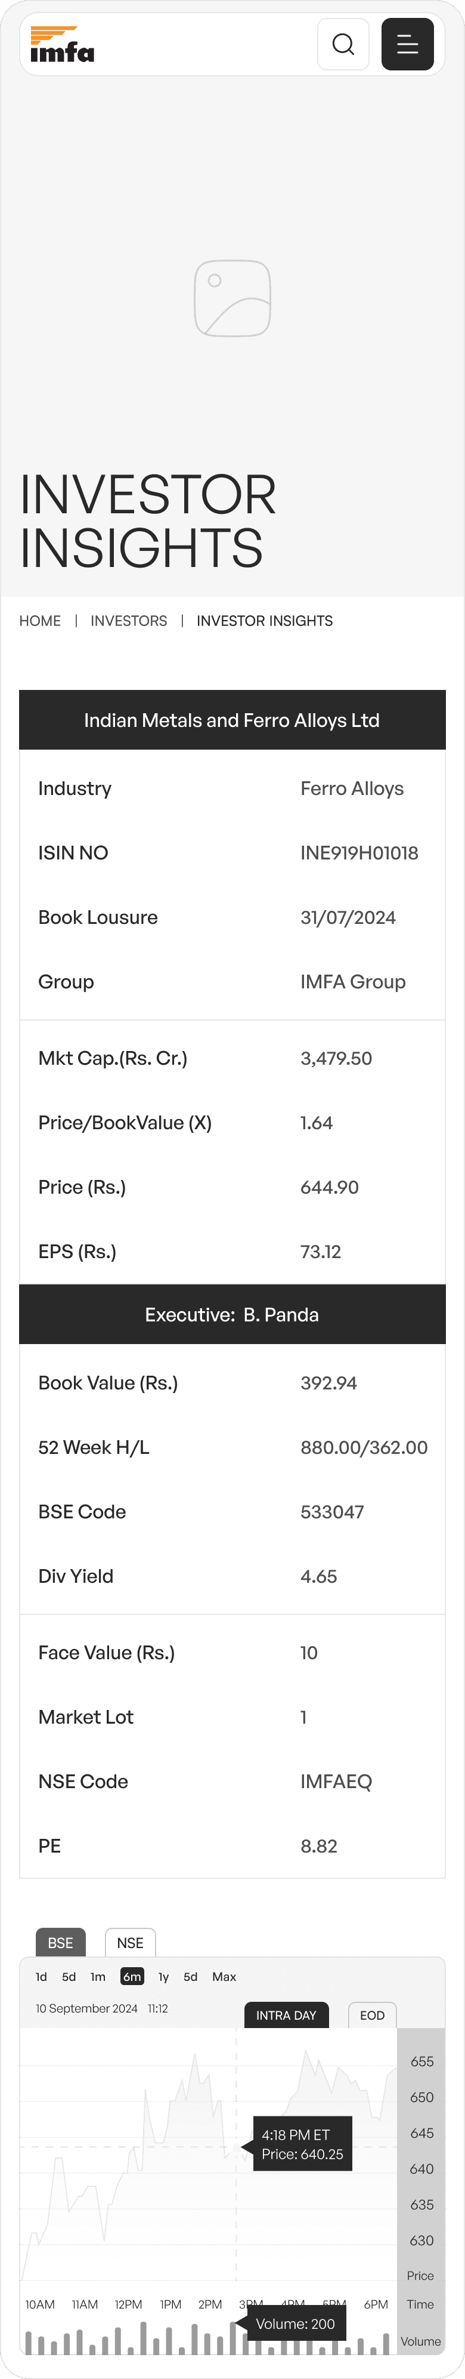
Task: Click the Indian Metals and Ferro Alloys header
Action: (x=231, y=720)
